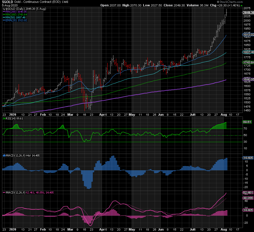This screenshot has height=232, width=254.
Task: Click the OHLC bar icon beside $GOLD (Daily)
Action: pos(4,9)
